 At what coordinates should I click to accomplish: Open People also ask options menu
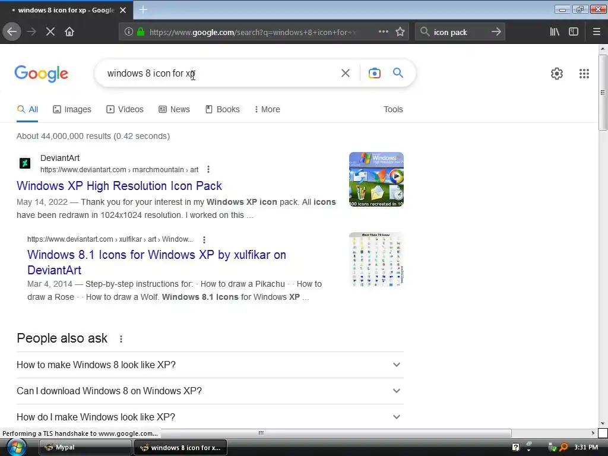coord(121,339)
